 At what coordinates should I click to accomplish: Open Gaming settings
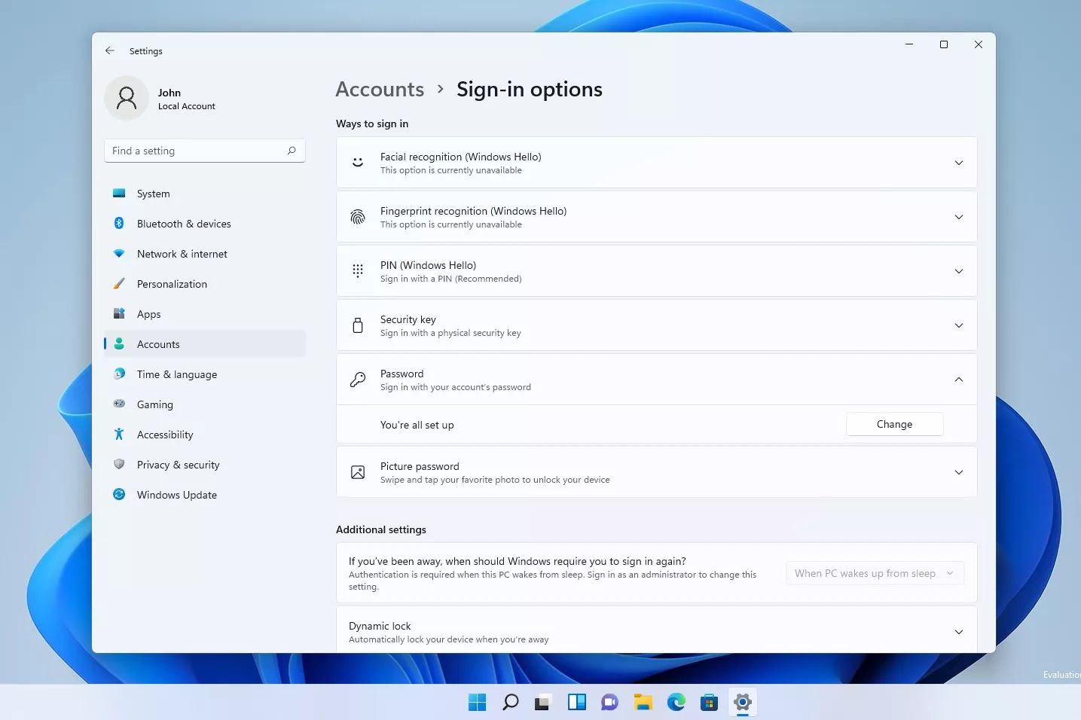coord(205,404)
